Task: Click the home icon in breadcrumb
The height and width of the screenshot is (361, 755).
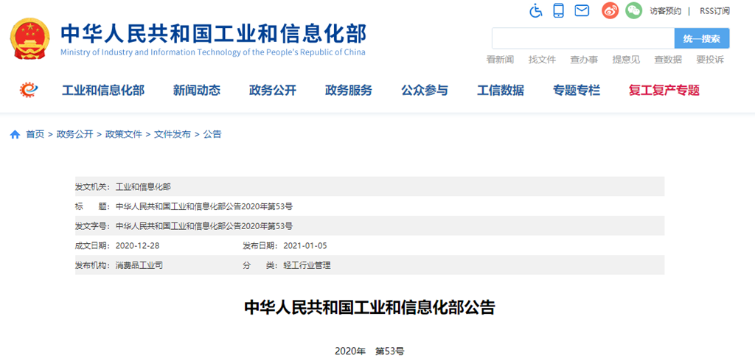Action: click(15, 134)
